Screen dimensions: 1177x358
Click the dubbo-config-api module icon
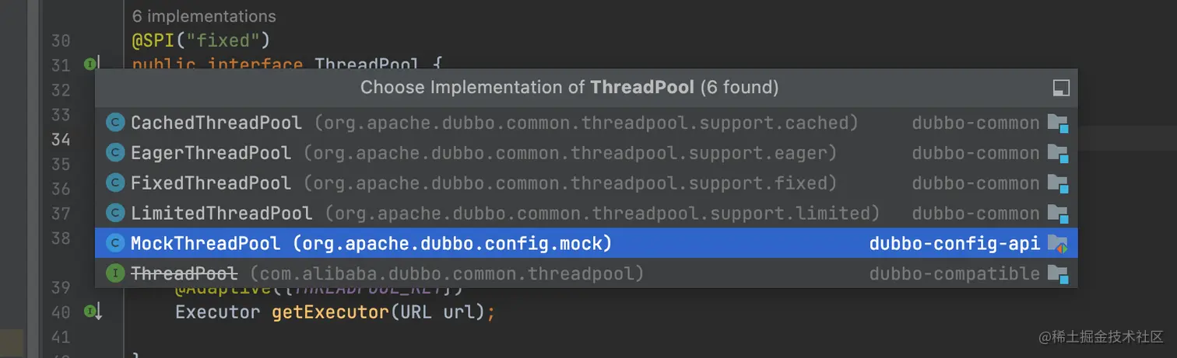point(1057,244)
